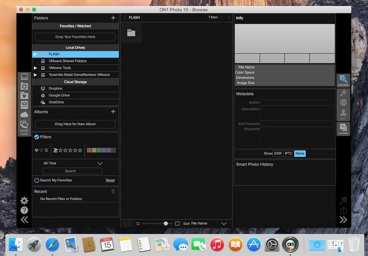Viewport: 368px width, 256px height.
Task: Select Yosemite Retail GameReviews VMware drive
Action: (x=75, y=75)
